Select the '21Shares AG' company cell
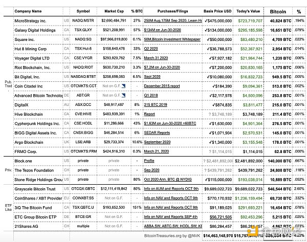This screenshot has width=307, height=242. [x=26, y=226]
